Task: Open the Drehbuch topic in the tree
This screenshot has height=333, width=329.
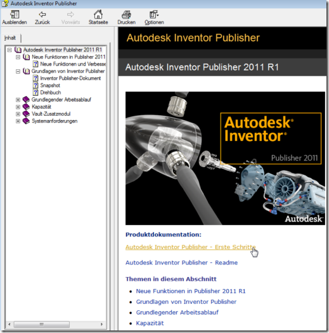Action: pos(51,92)
